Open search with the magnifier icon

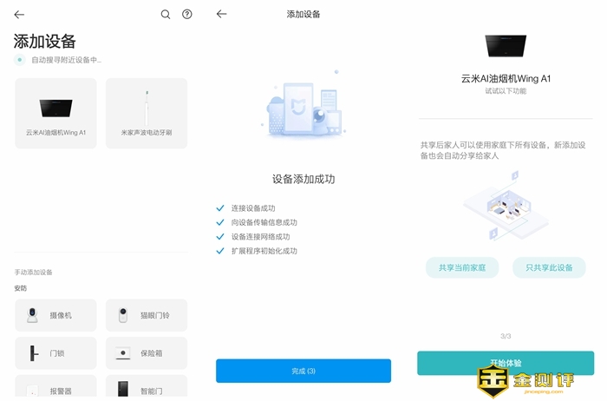[x=166, y=15]
